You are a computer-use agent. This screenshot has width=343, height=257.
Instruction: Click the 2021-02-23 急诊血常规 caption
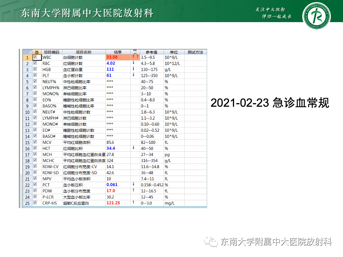coord(269,103)
